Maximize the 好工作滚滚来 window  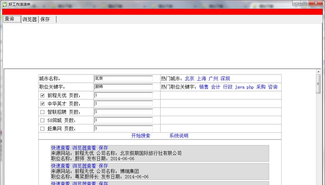(x=305, y=3)
